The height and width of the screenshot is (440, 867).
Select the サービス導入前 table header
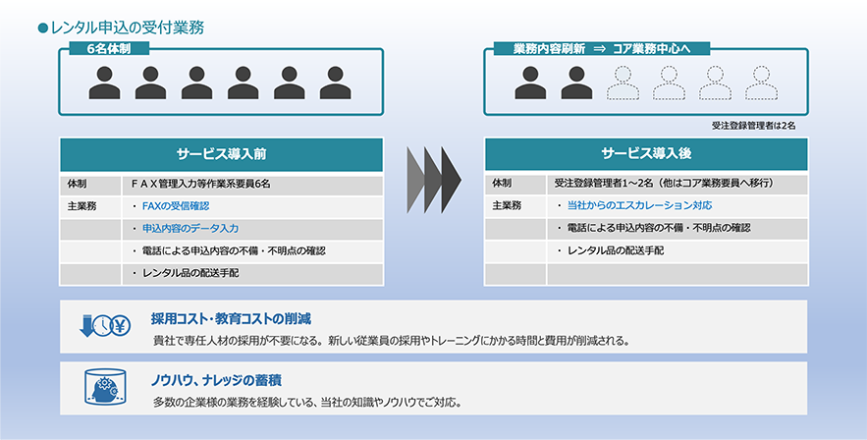221,155
